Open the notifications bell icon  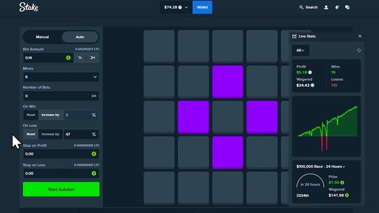point(337,7)
